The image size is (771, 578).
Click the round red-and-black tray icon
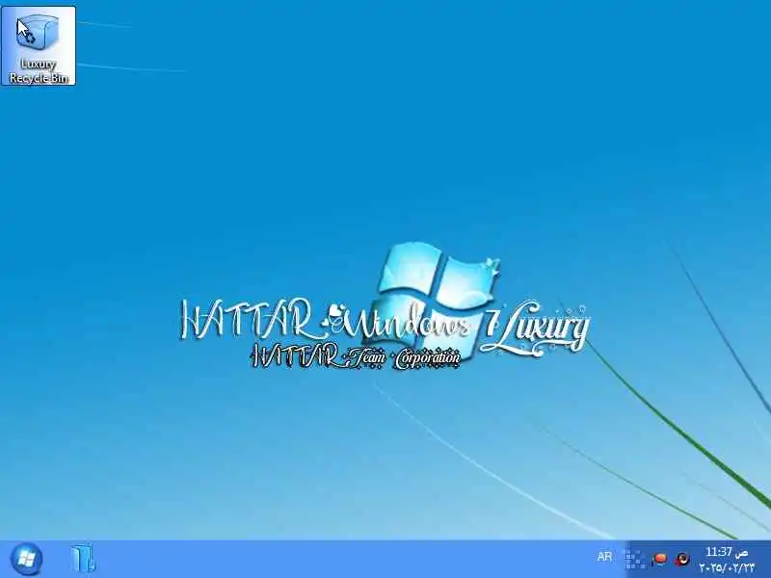pyautogui.click(x=683, y=559)
